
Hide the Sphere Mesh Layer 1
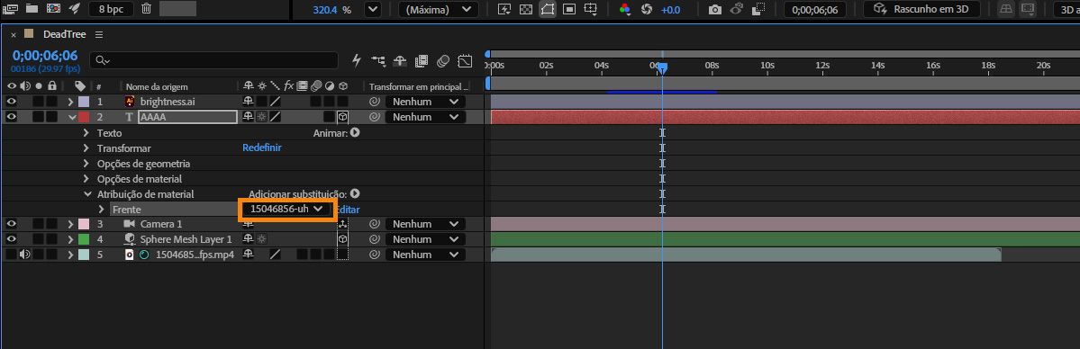tap(11, 239)
